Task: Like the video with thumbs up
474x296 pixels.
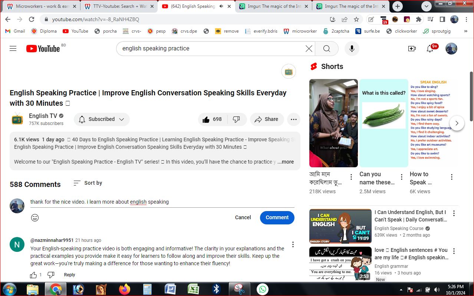Action: pyautogui.click(x=213, y=119)
